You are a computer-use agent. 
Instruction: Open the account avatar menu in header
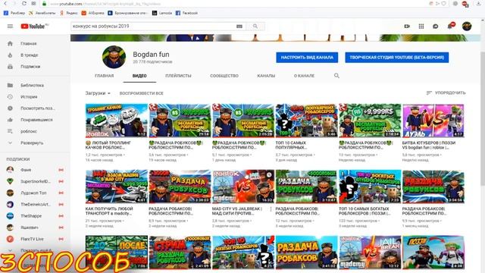pyautogui.click(x=467, y=27)
